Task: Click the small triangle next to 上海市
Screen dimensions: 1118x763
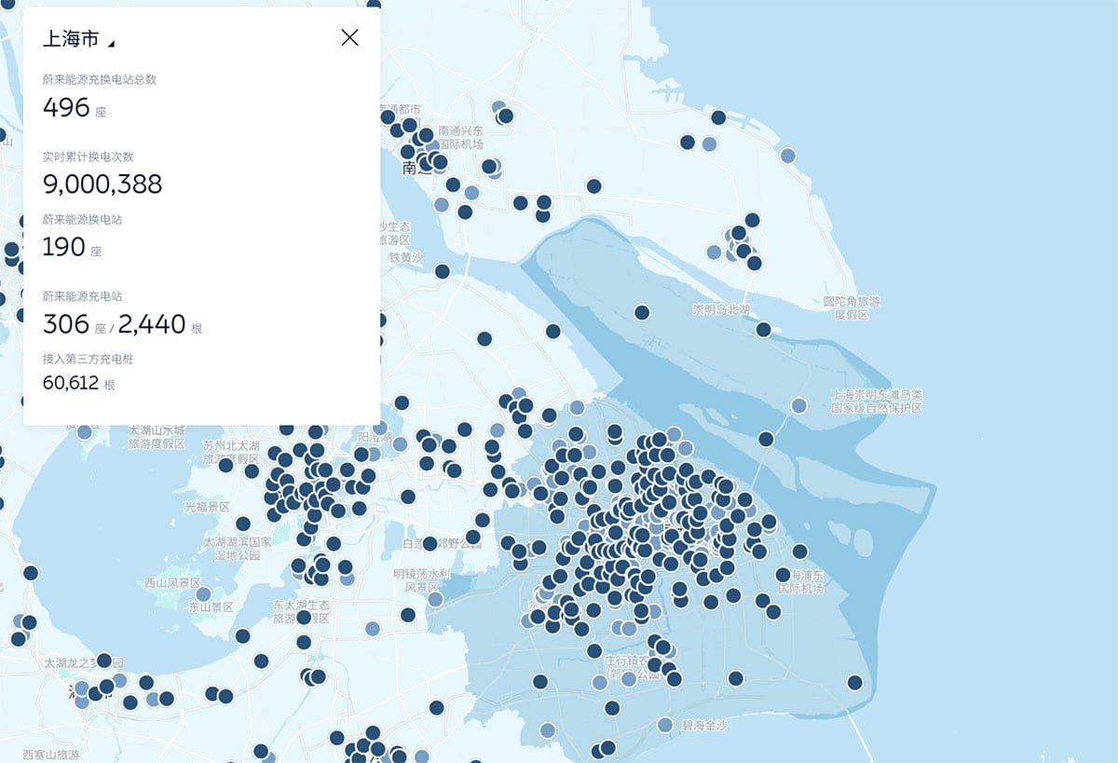Action: [112, 43]
